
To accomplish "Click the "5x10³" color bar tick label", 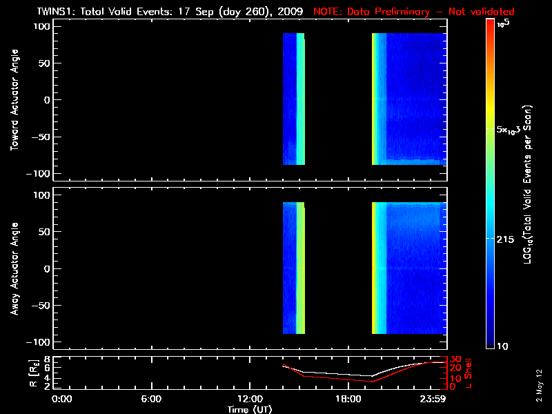I will click(x=509, y=130).
